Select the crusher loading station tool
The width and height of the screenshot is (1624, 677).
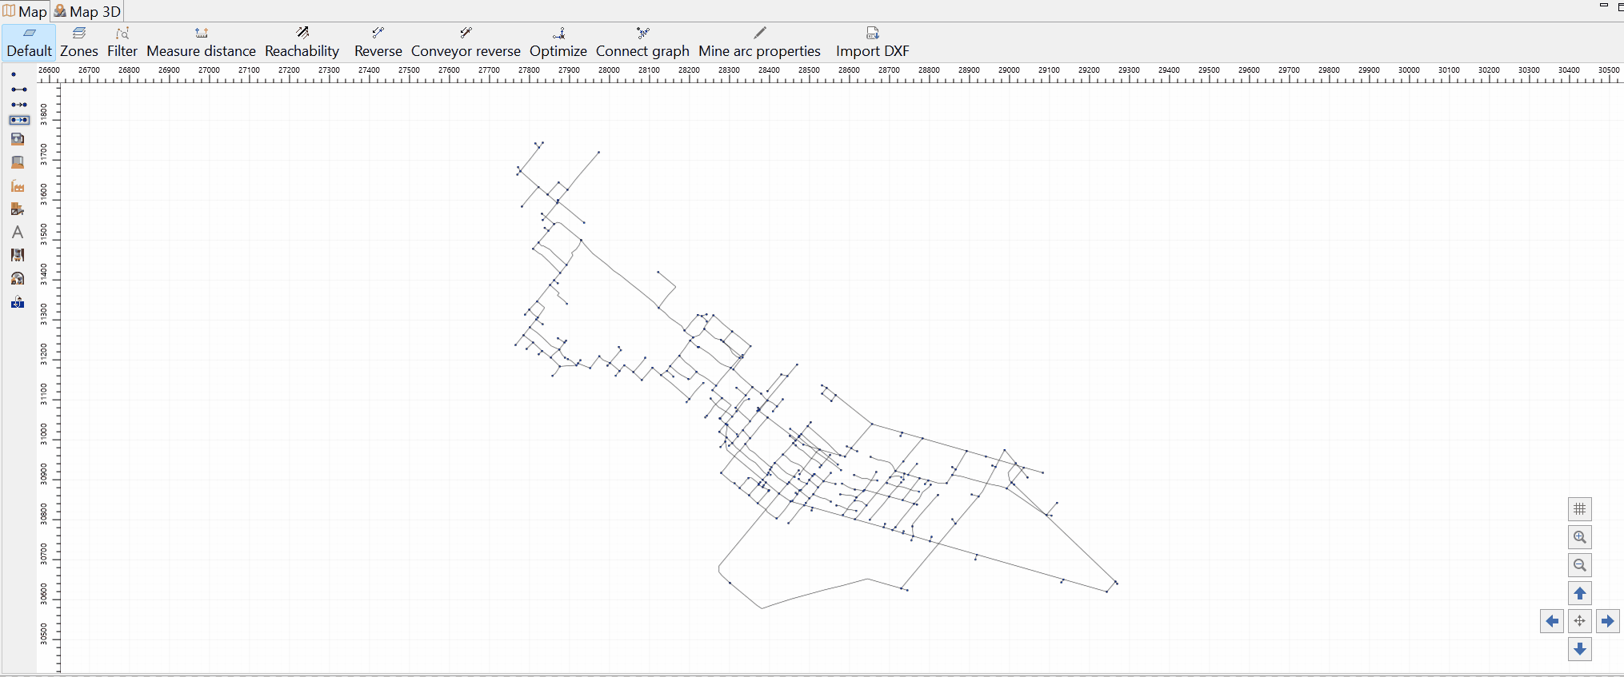tap(18, 209)
